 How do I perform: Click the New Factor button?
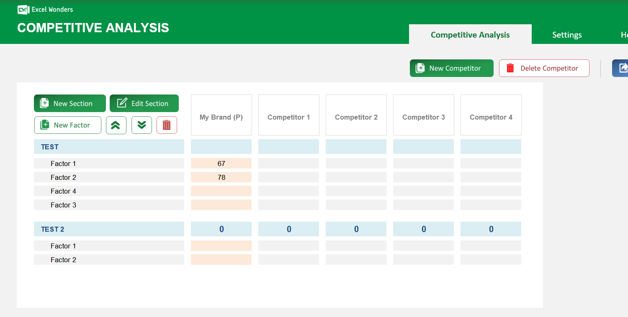(67, 125)
